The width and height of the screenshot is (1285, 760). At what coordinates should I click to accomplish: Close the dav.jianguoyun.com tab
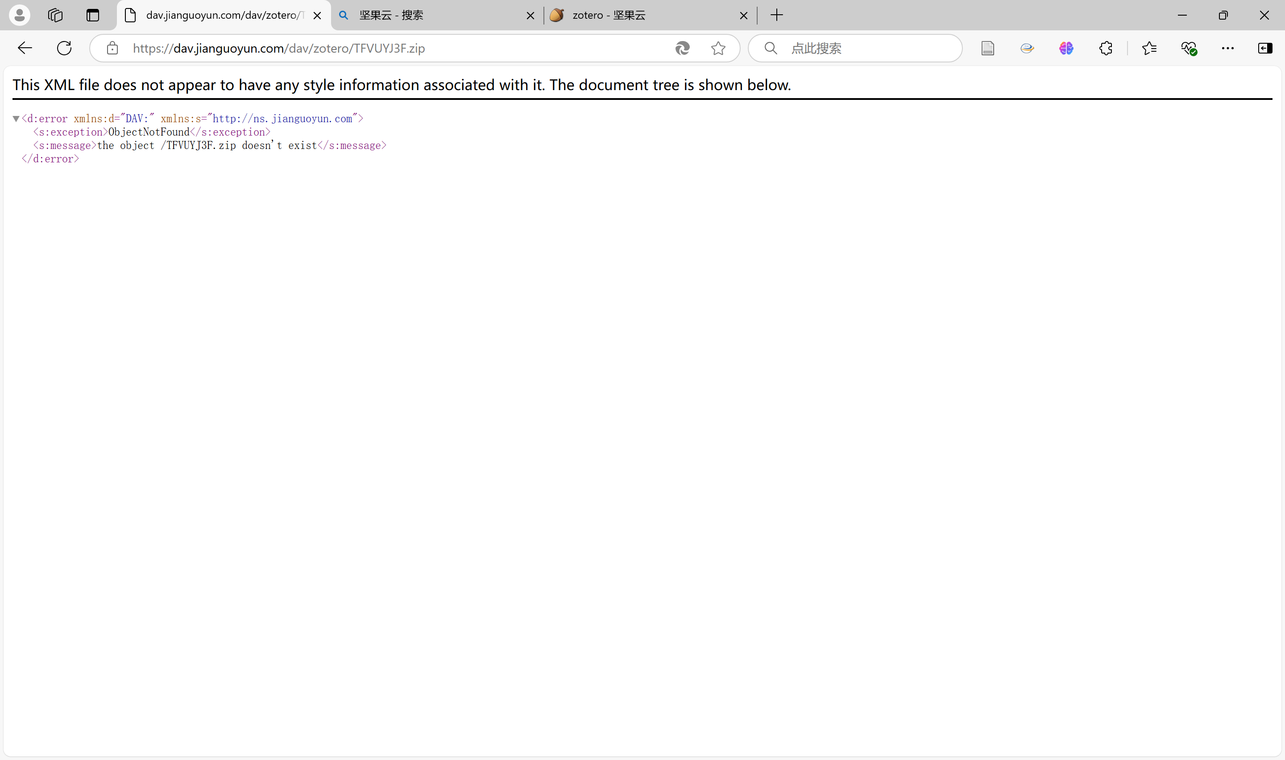[317, 15]
